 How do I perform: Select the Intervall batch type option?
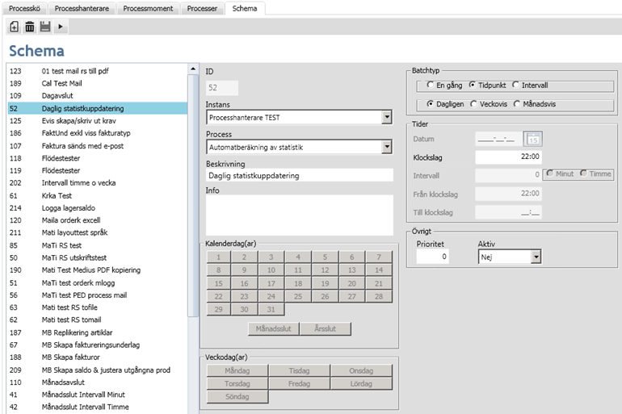[x=517, y=85]
